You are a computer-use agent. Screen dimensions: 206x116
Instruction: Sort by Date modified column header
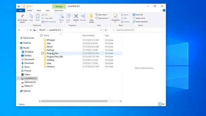point(88,35)
